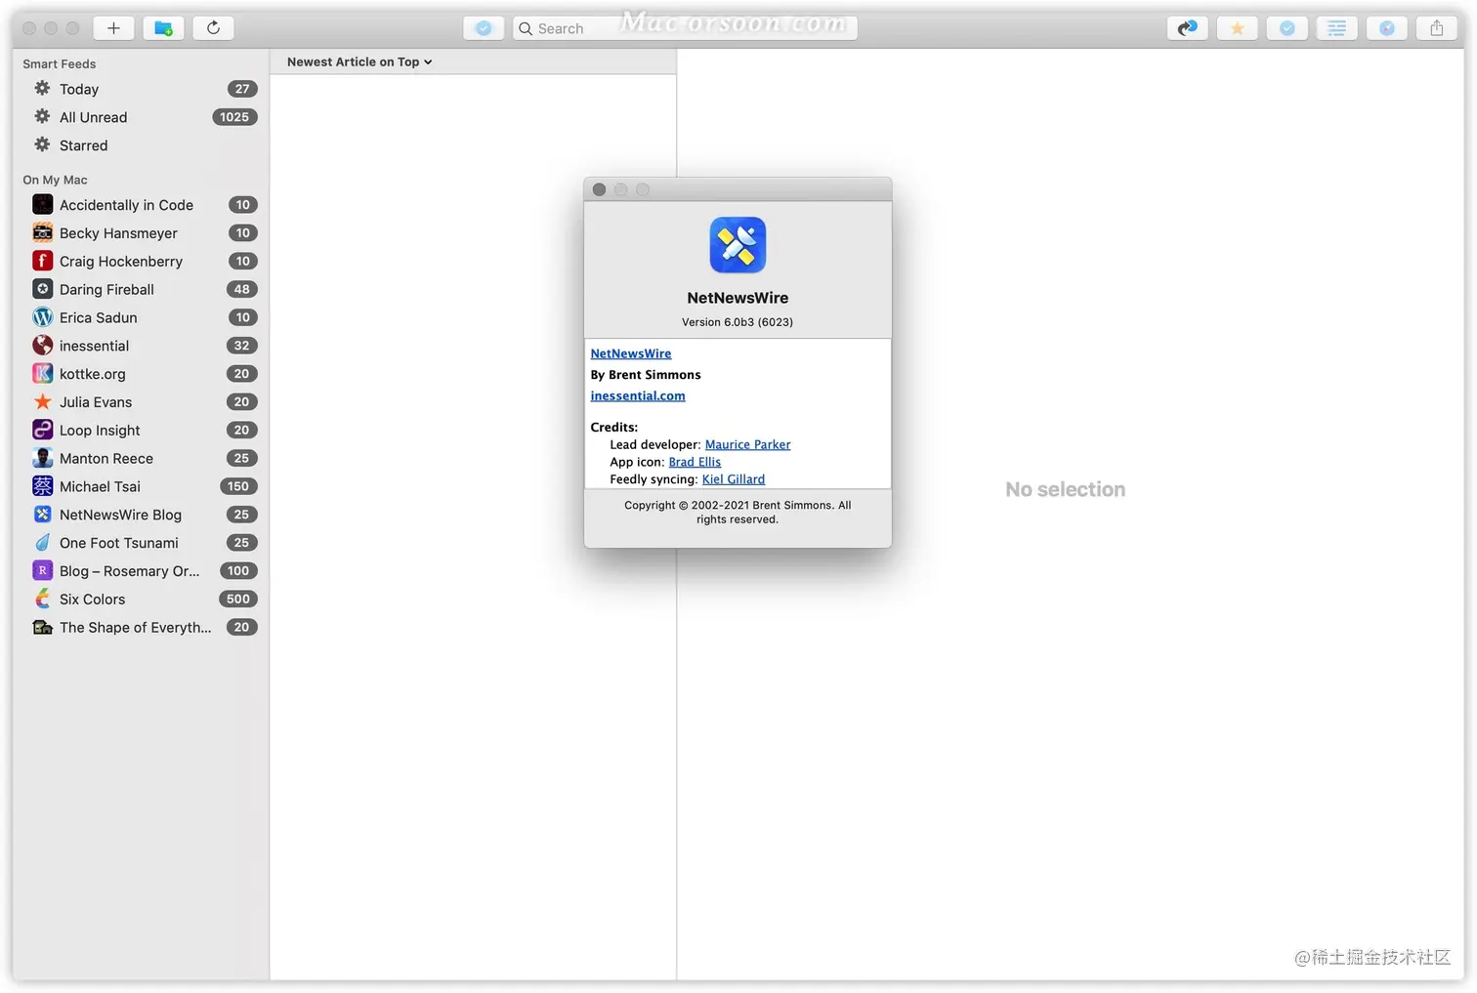Focus the Search field

point(685,28)
